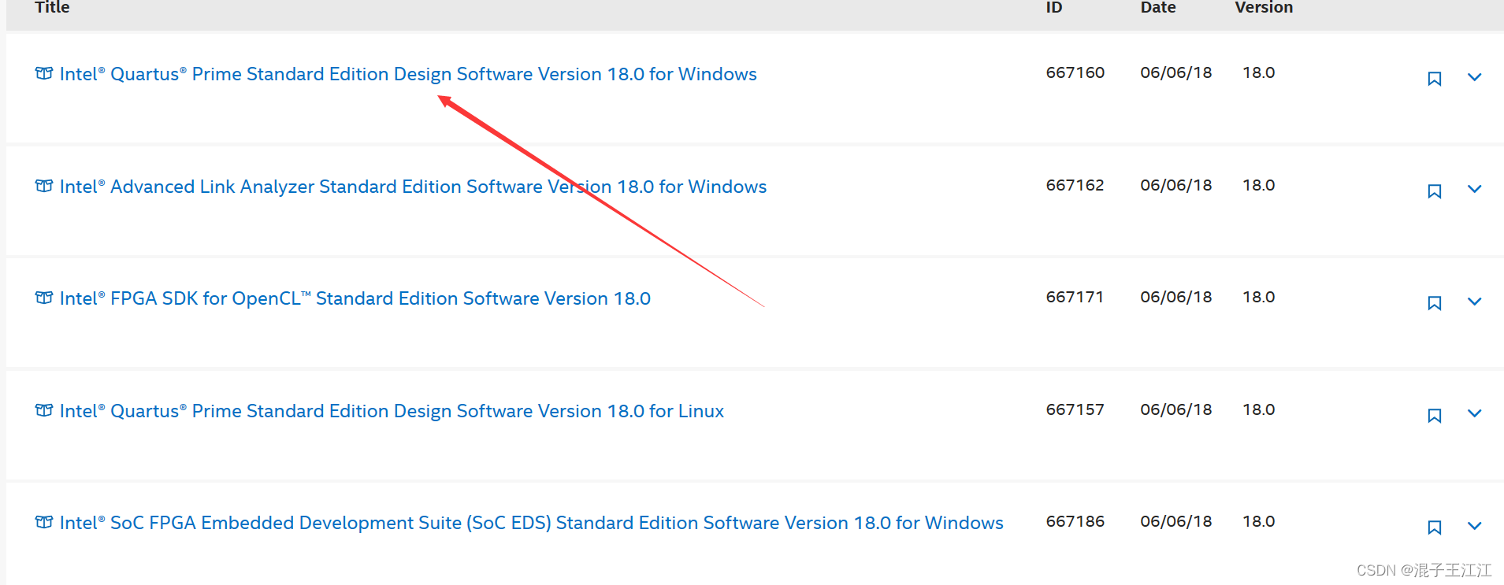Click package icon beside Quartus Prime for Windows
1504x585 pixels.
click(44, 73)
